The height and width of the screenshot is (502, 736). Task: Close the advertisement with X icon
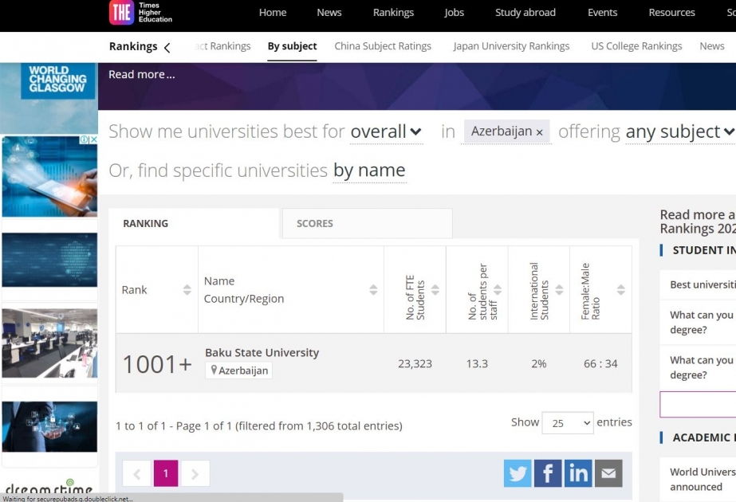[x=93, y=139]
